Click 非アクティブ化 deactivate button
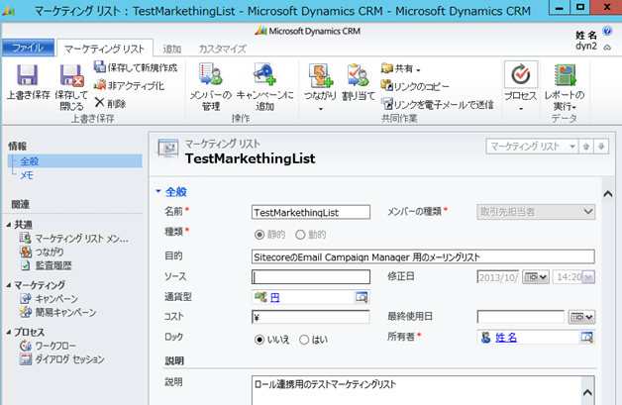Viewport: 622px width, 405px height. pyautogui.click(x=129, y=85)
